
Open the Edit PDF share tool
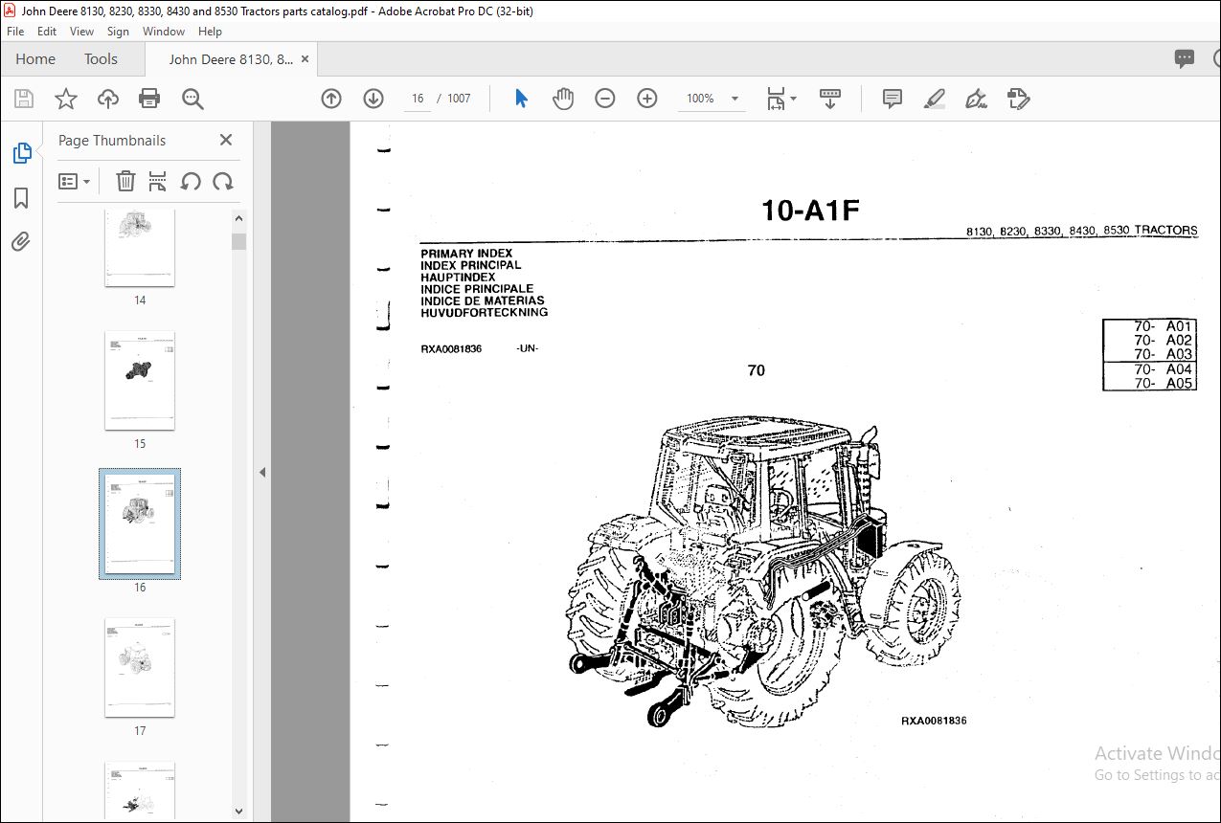(x=1019, y=99)
